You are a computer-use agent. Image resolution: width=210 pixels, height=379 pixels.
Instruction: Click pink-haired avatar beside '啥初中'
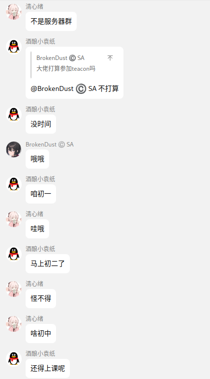pos(14,323)
